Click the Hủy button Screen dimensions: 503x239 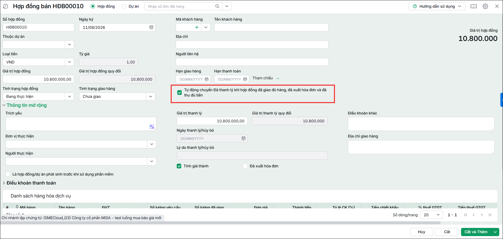pyautogui.click(x=421, y=232)
